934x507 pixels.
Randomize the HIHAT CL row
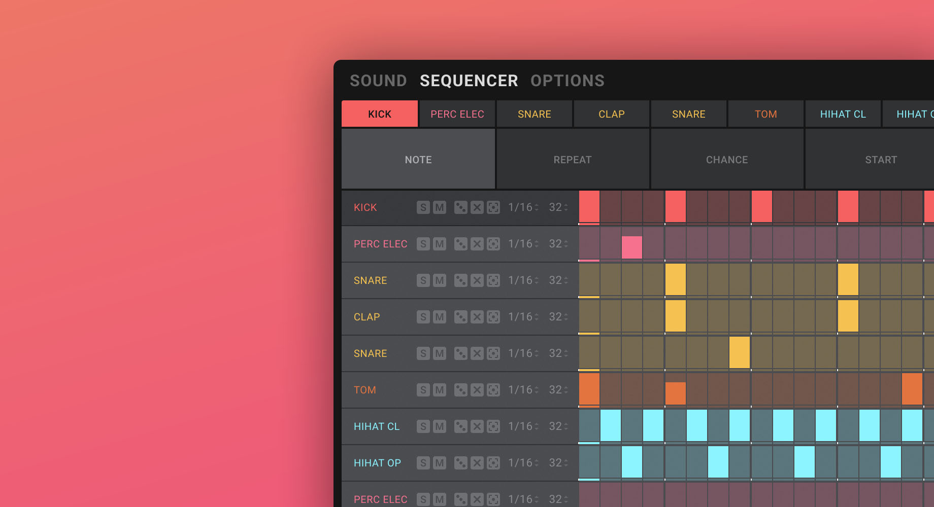461,426
